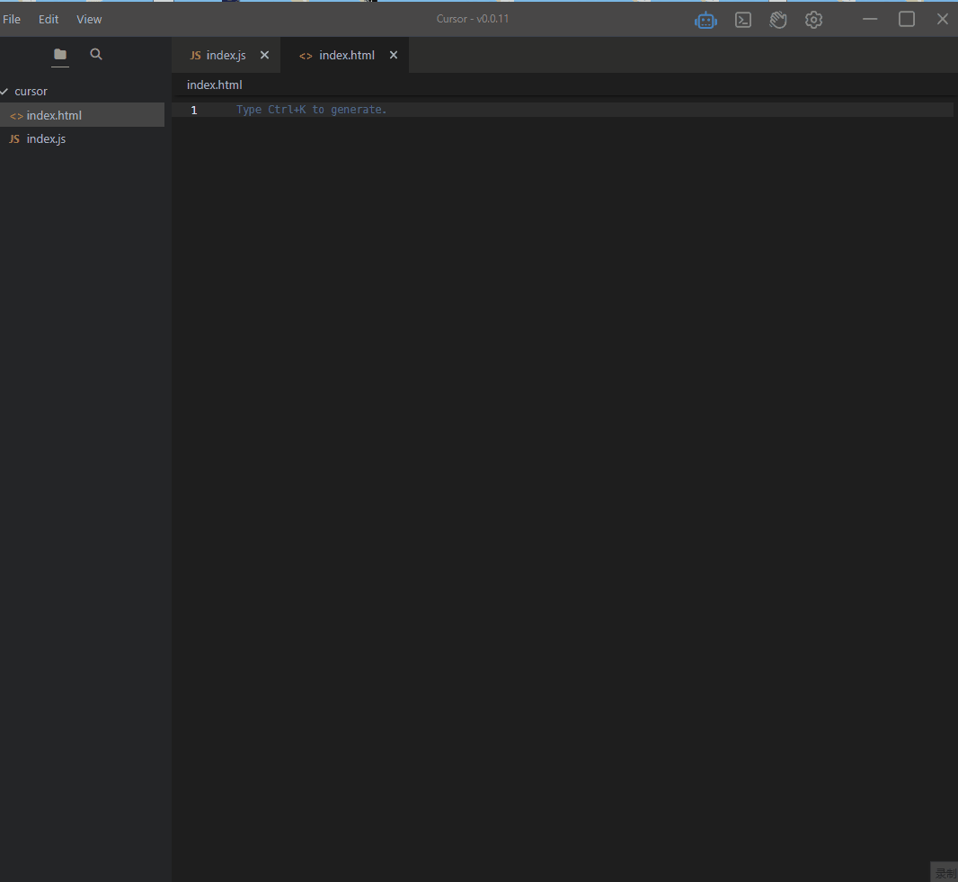958x882 pixels.
Task: Close the index.html tab
Action: point(394,55)
